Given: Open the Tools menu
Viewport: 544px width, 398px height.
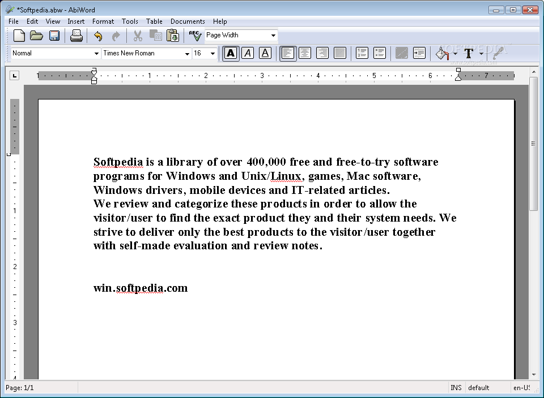Looking at the screenshot, I should pos(130,21).
